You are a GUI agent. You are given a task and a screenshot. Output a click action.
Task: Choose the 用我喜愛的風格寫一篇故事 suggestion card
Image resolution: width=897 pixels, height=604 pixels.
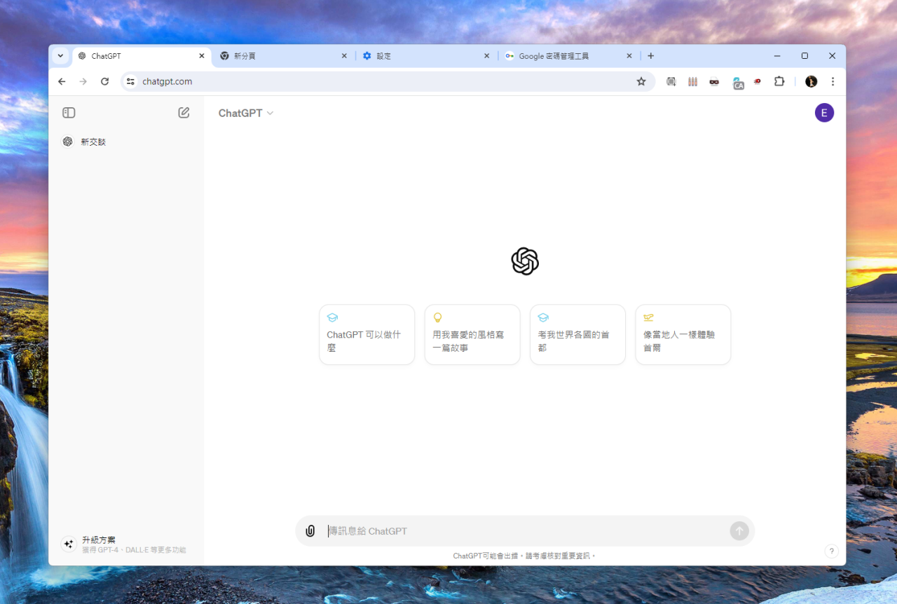[472, 335]
